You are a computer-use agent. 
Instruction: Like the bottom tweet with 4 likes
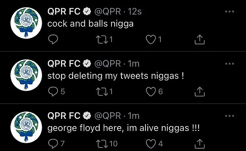coord(150,144)
